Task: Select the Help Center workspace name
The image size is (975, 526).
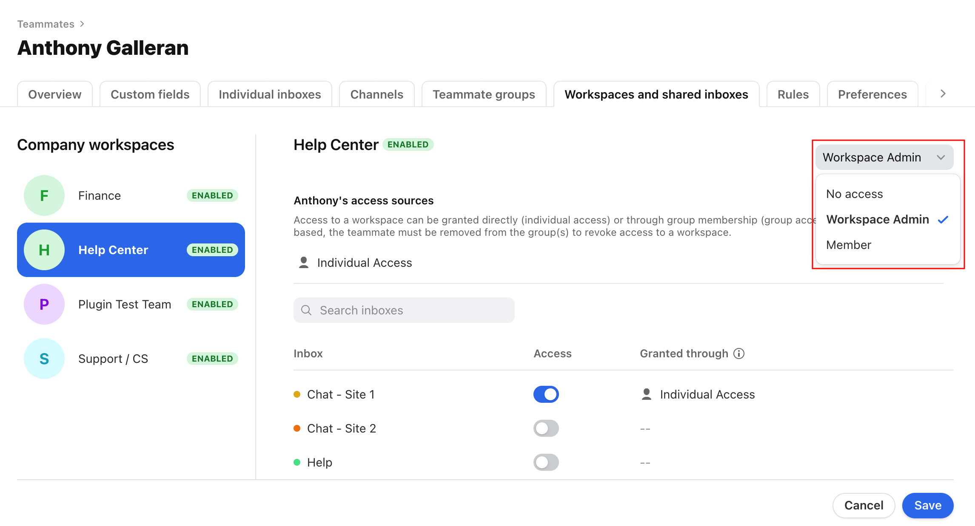Action: coord(113,250)
